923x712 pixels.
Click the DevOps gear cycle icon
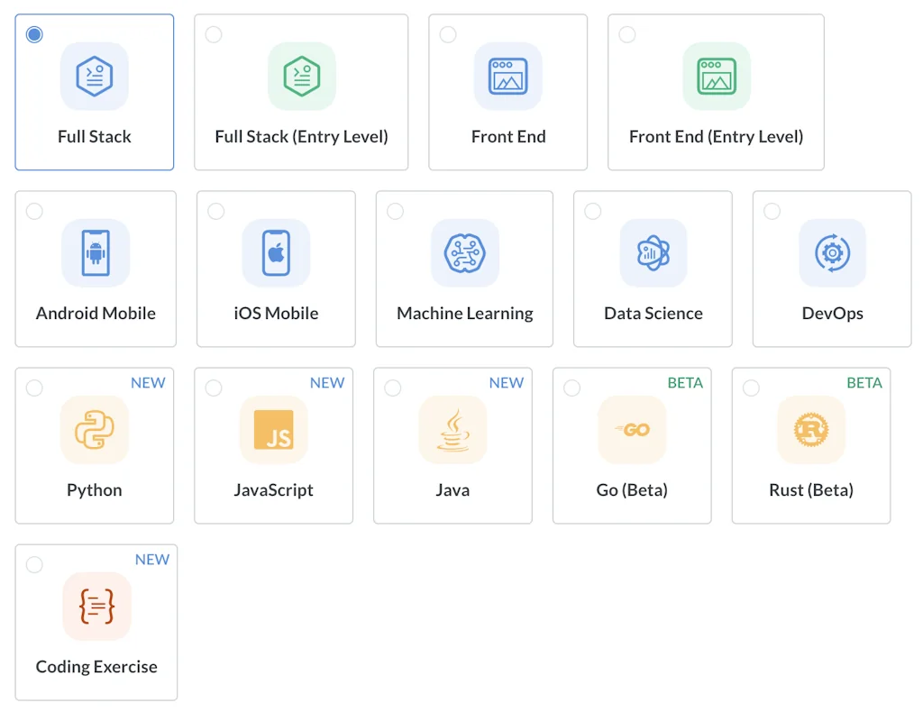[x=832, y=253]
